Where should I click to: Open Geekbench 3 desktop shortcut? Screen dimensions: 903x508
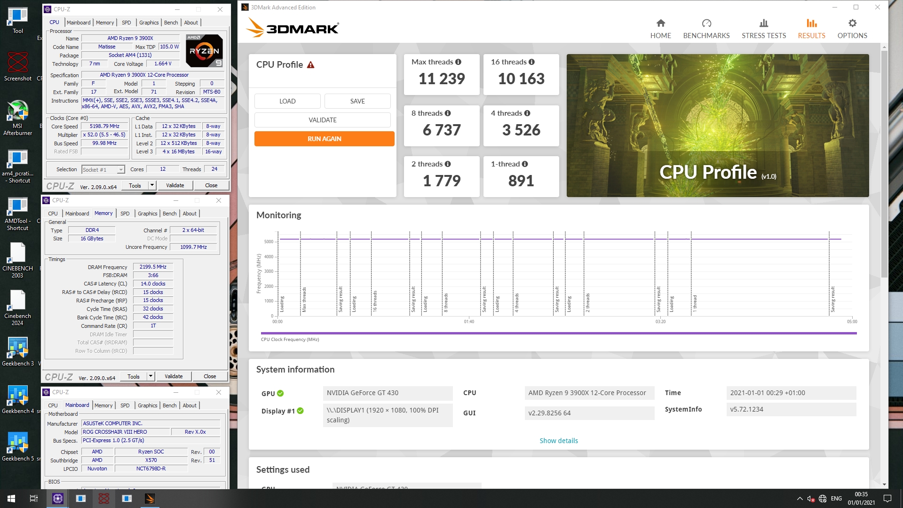(17, 352)
